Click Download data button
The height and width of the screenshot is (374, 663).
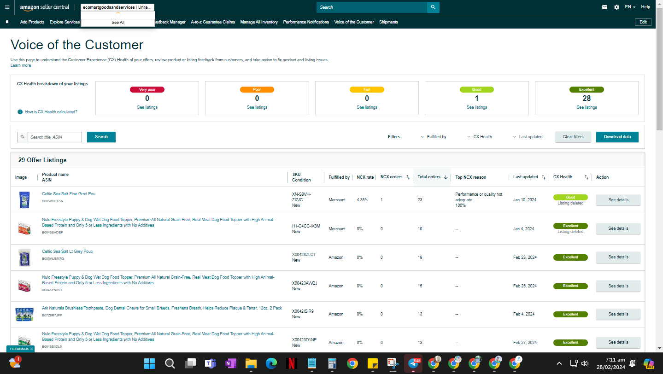click(617, 137)
